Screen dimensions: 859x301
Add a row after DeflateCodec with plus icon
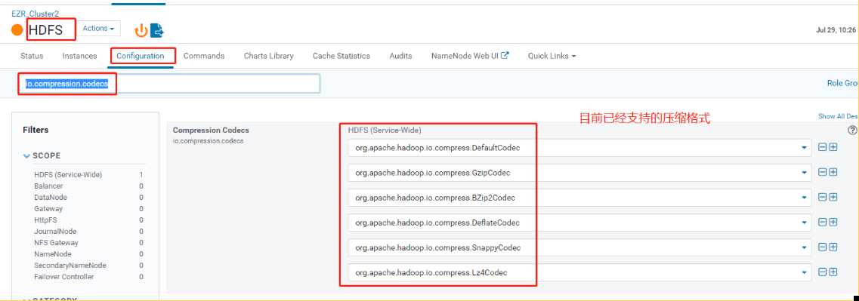[833, 222]
